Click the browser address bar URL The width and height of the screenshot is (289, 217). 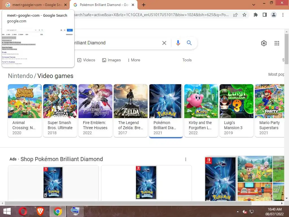point(151,15)
